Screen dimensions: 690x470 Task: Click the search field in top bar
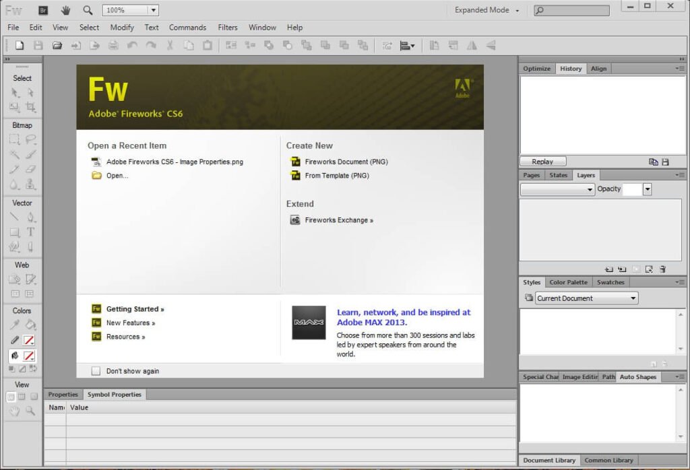pos(571,10)
